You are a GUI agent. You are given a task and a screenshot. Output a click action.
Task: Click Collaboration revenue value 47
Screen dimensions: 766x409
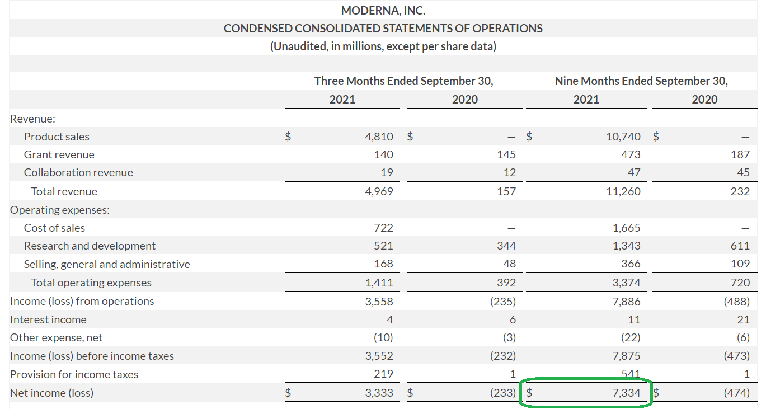point(634,172)
